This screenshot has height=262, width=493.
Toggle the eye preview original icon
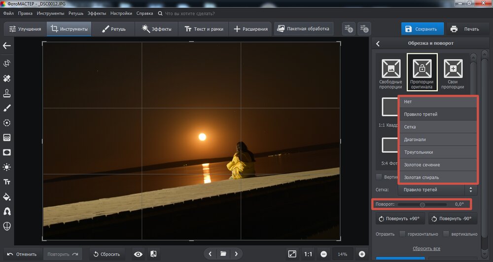click(139, 254)
